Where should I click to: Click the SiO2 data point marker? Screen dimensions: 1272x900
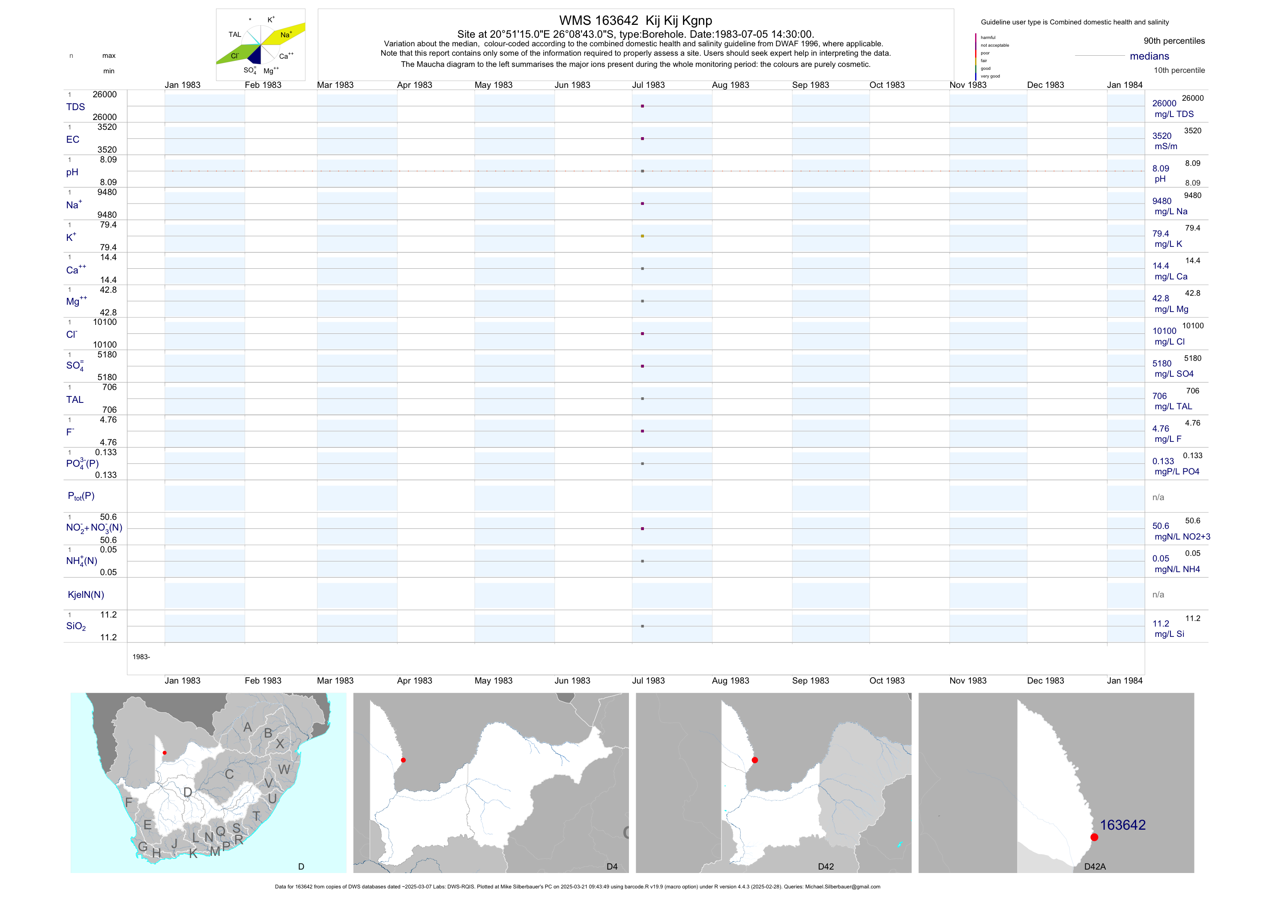(642, 626)
